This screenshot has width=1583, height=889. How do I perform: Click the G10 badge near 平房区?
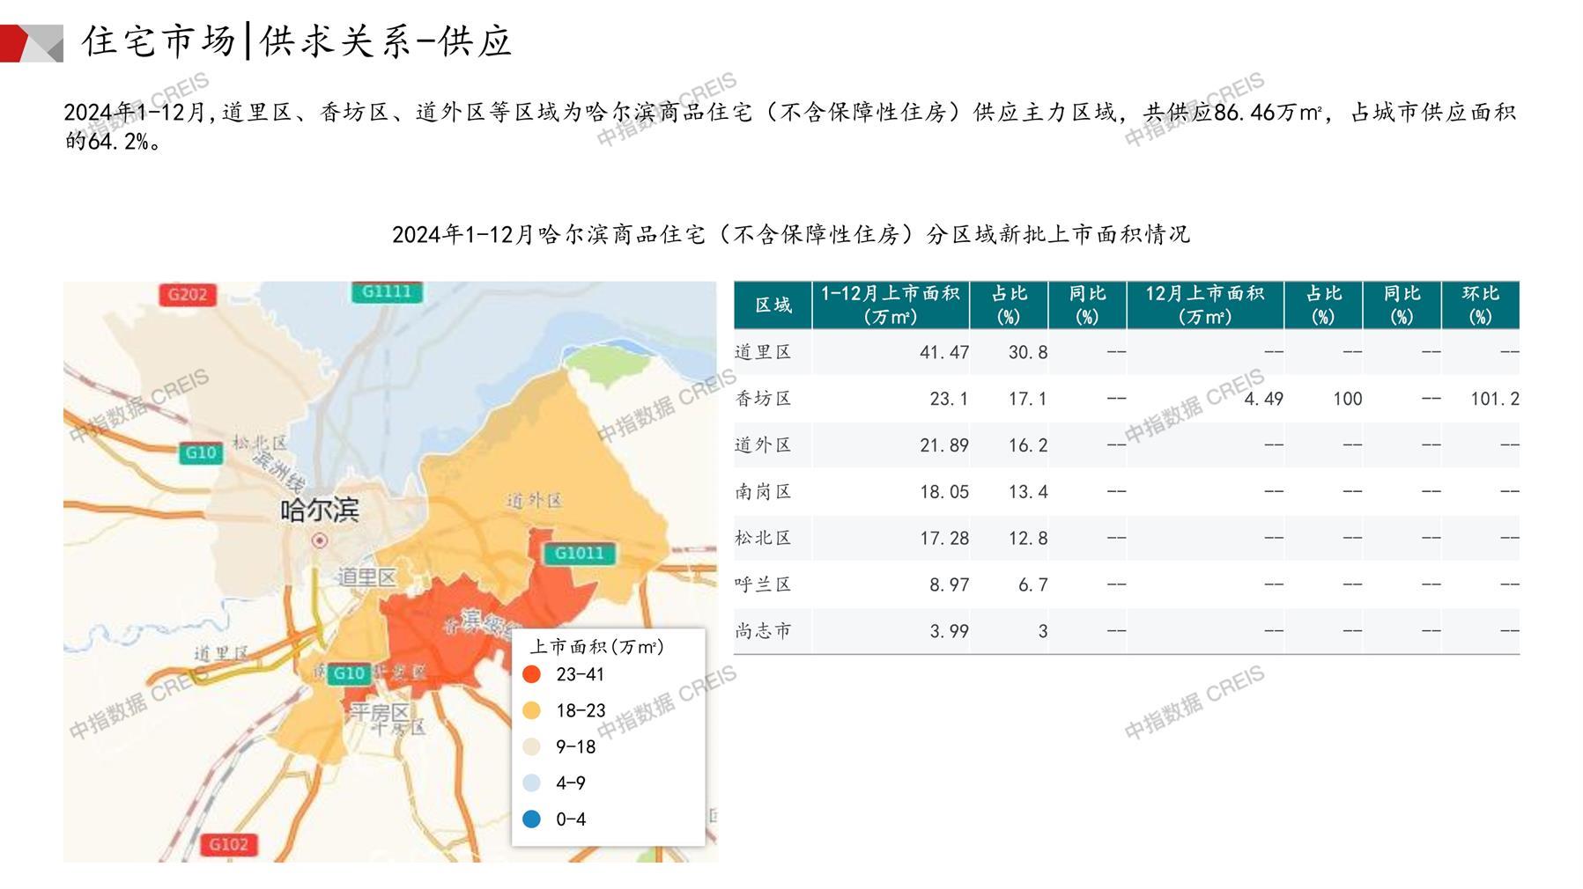(x=348, y=673)
